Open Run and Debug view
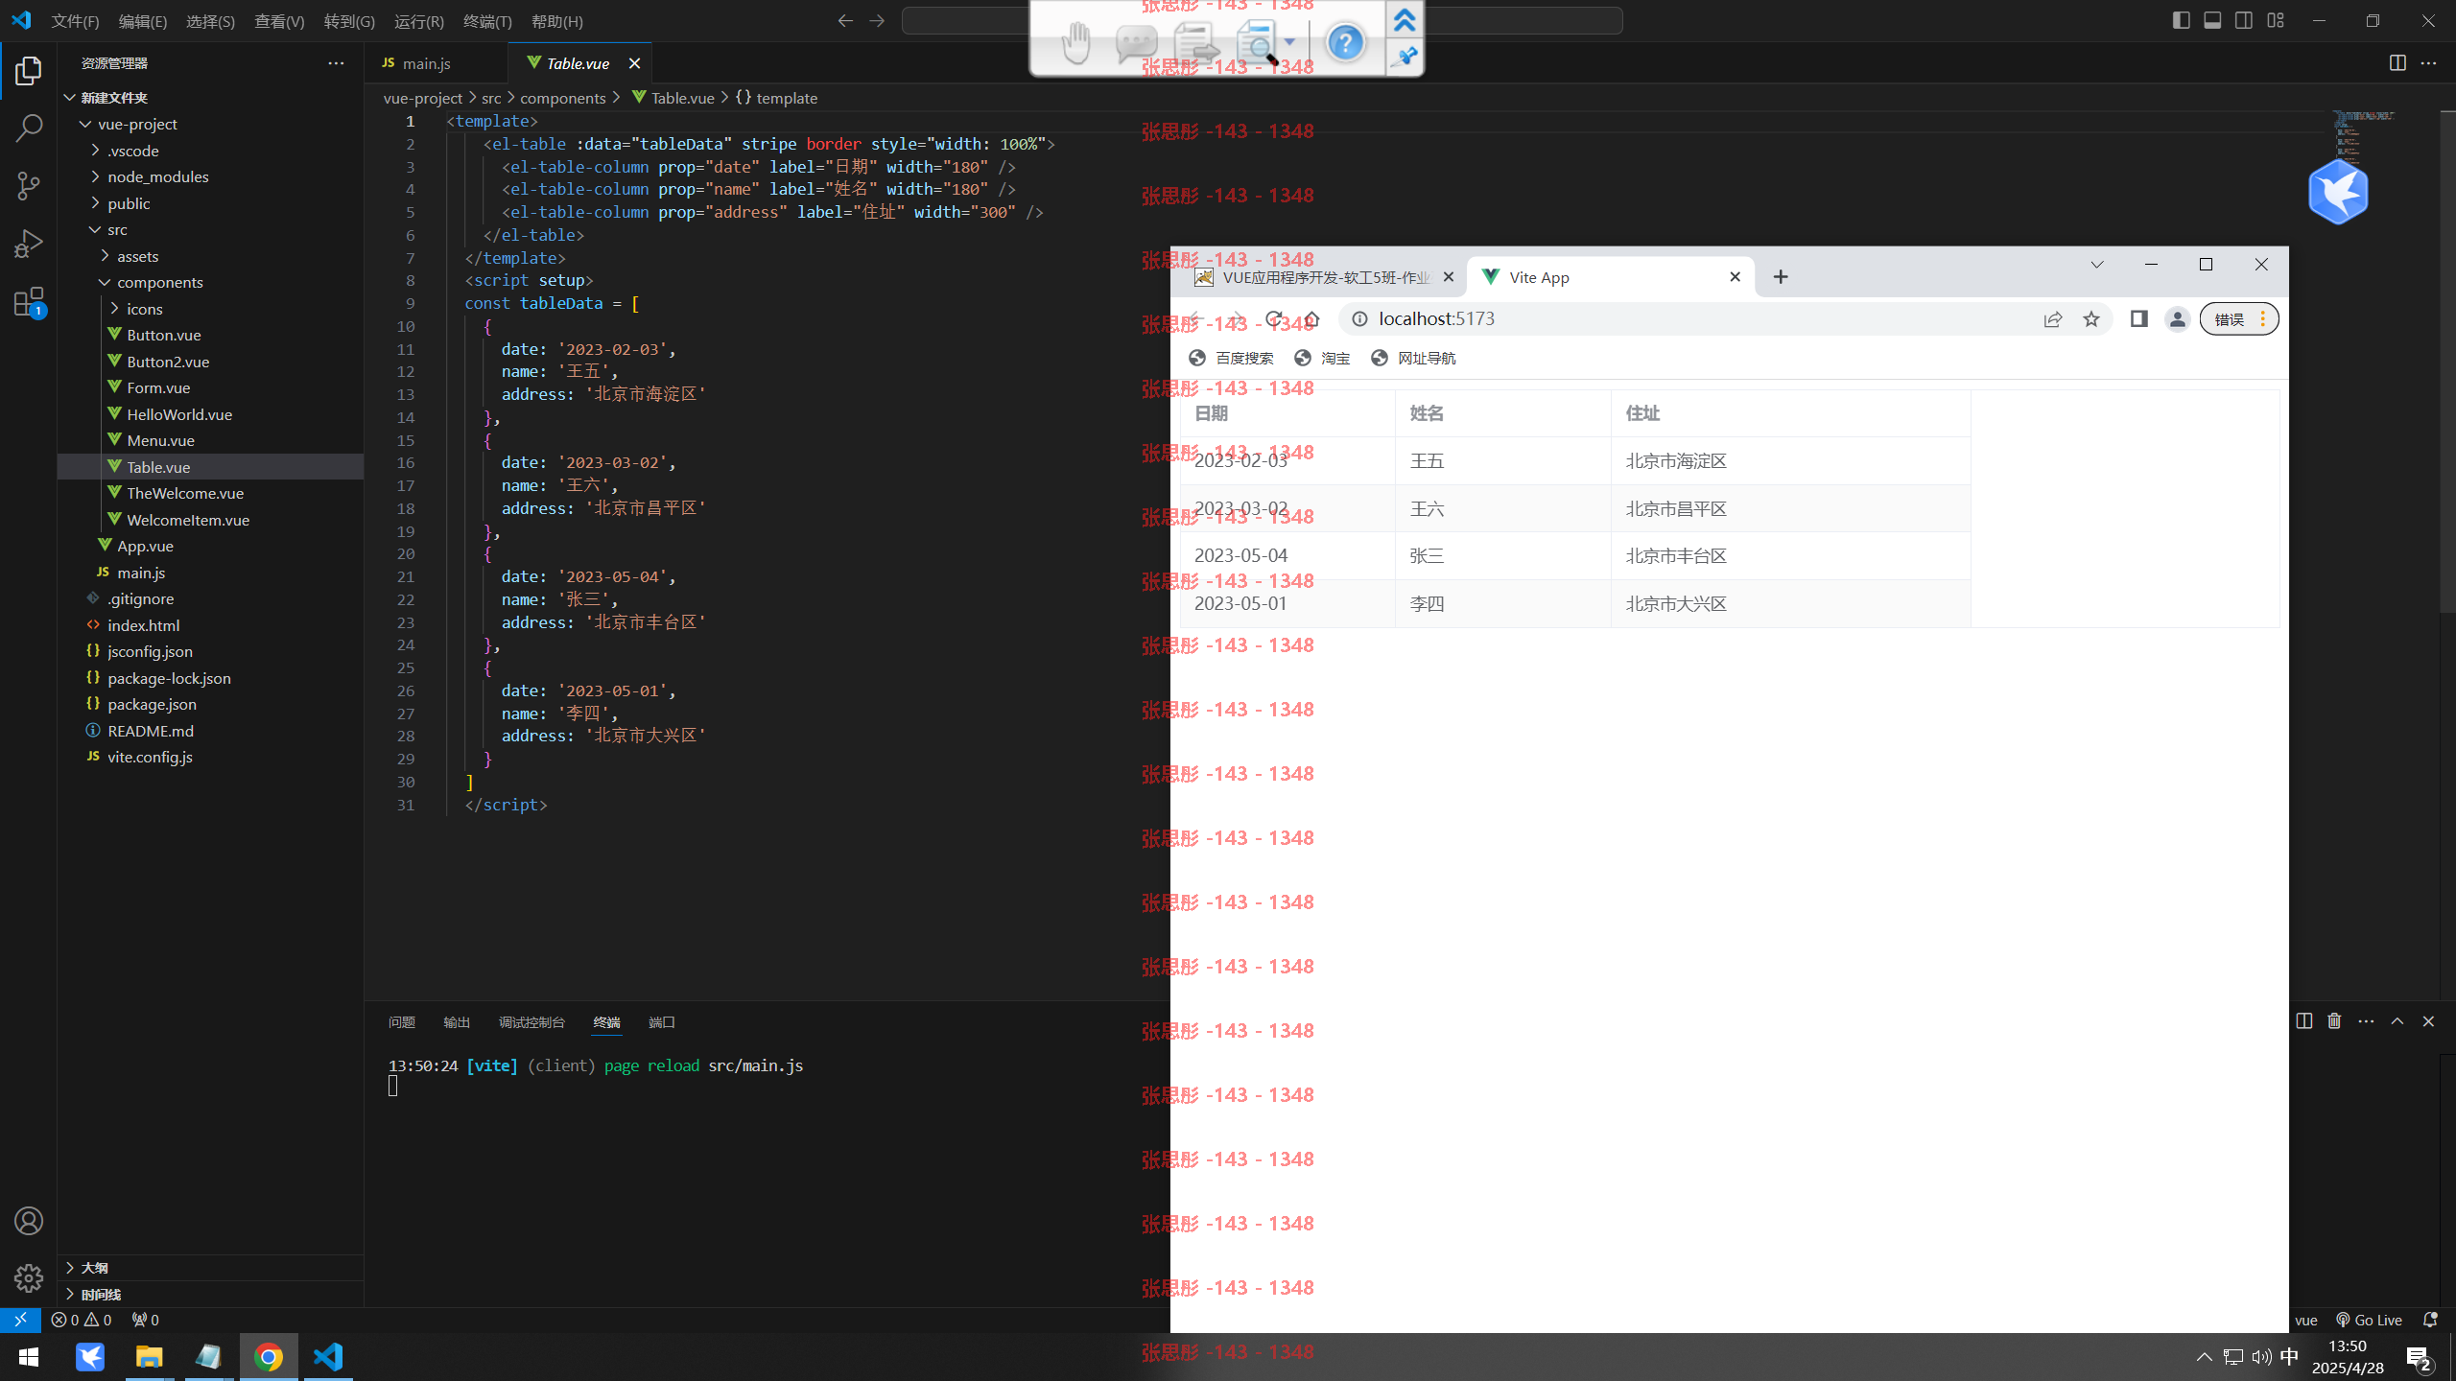 tap(29, 244)
